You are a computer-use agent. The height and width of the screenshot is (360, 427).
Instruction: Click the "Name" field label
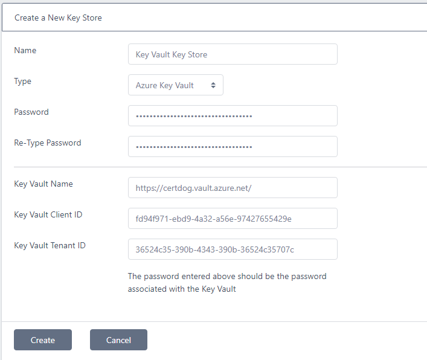[x=25, y=51]
